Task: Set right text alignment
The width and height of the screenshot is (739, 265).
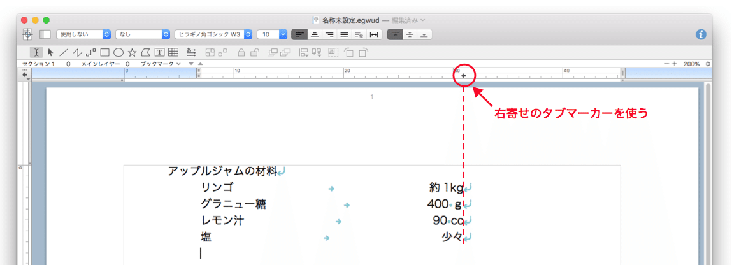Action: click(x=329, y=34)
